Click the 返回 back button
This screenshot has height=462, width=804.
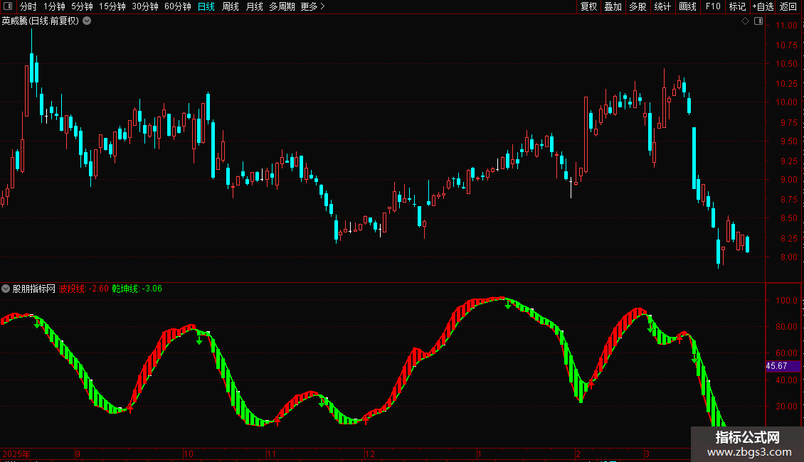tap(788, 6)
